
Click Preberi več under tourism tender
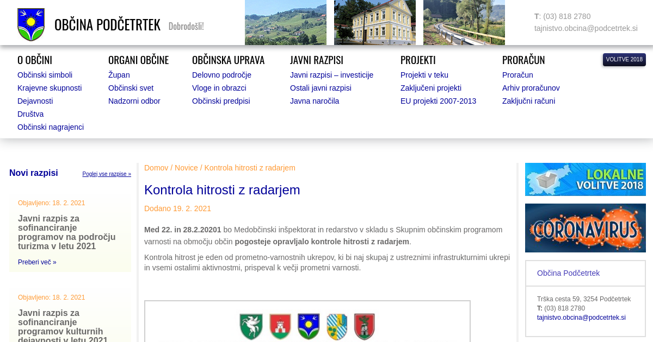(x=37, y=262)
